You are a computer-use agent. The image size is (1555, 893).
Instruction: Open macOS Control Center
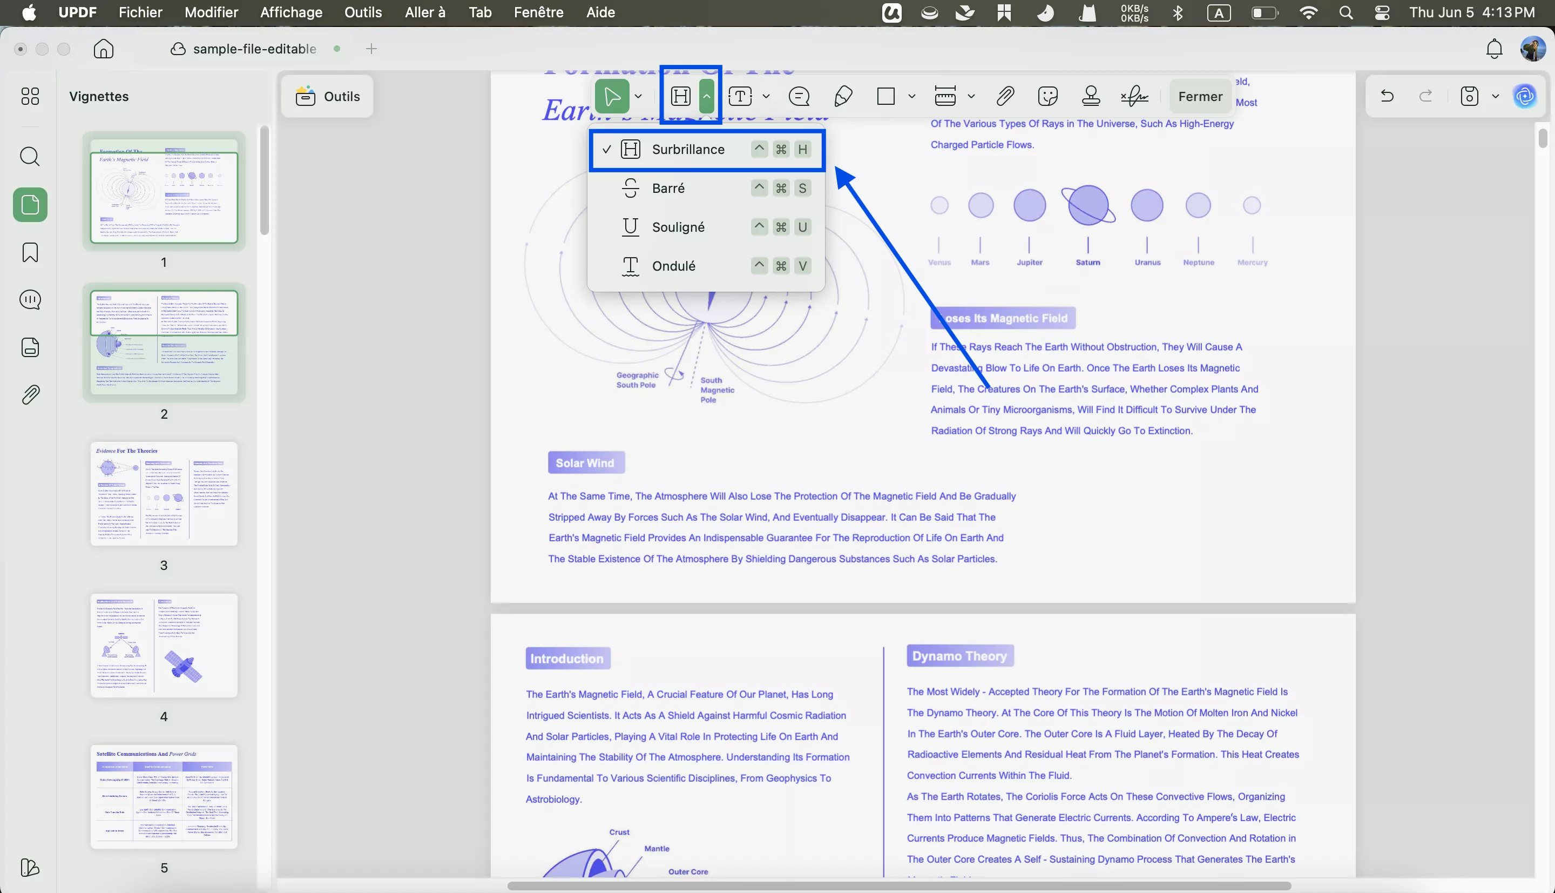coord(1382,12)
